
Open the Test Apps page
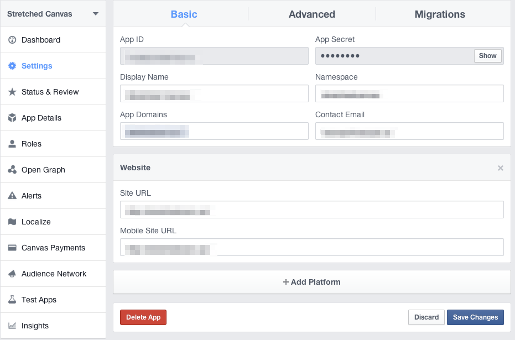53,300
